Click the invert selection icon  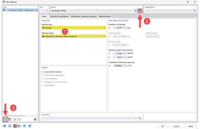(19, 119)
